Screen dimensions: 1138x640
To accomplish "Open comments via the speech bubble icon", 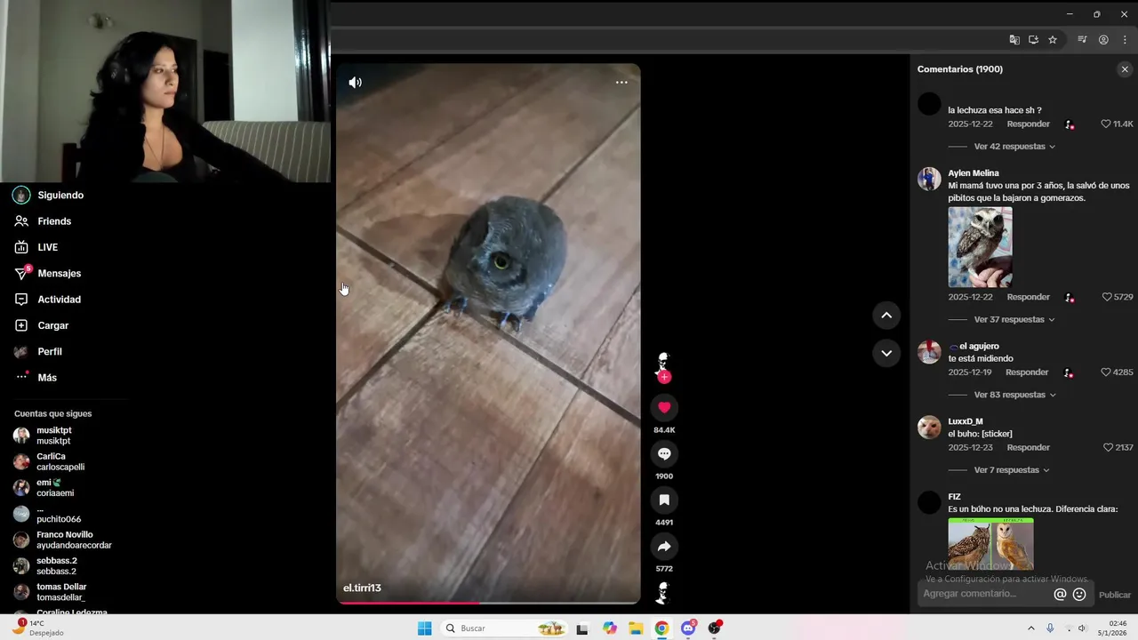I will 664,453.
